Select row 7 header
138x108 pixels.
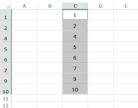[6, 68]
